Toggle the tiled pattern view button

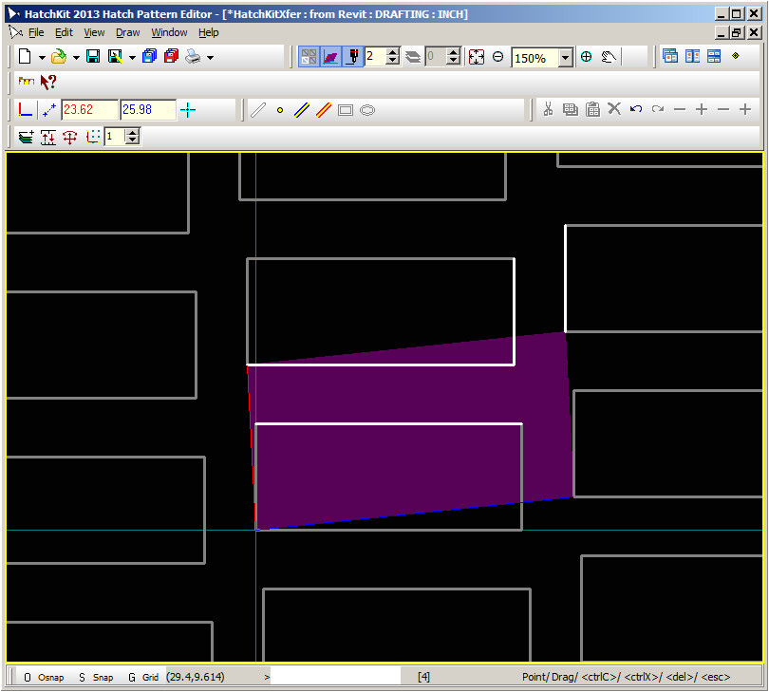tap(309, 57)
